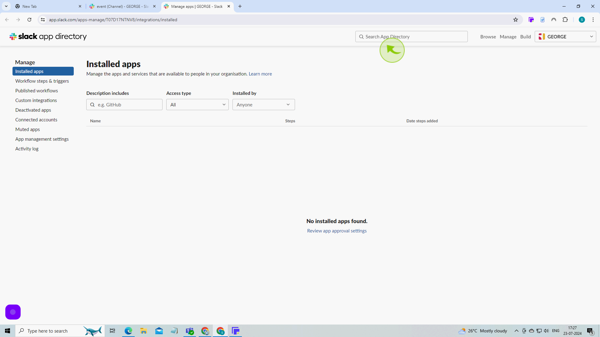Open the GEORGE workspace switcher

point(565,37)
